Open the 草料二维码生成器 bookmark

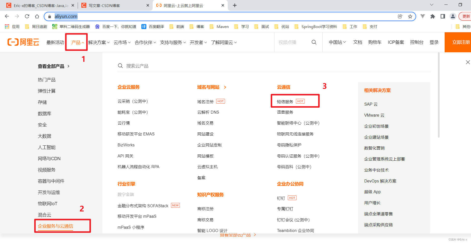(x=71, y=27)
